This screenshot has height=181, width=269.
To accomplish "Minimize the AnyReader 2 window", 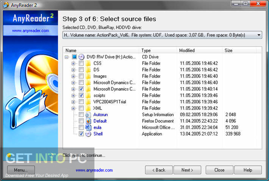I will (x=236, y=3).
